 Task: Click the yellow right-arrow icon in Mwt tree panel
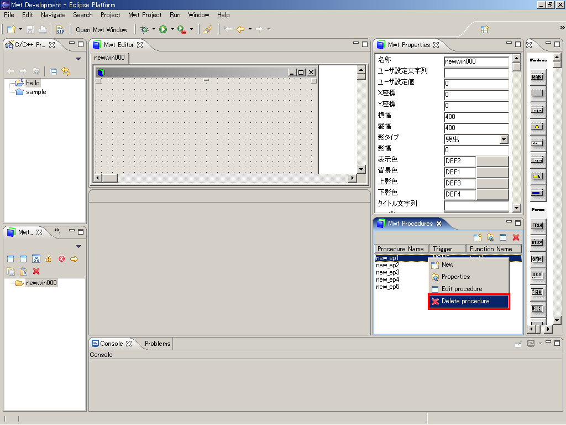[x=74, y=259]
